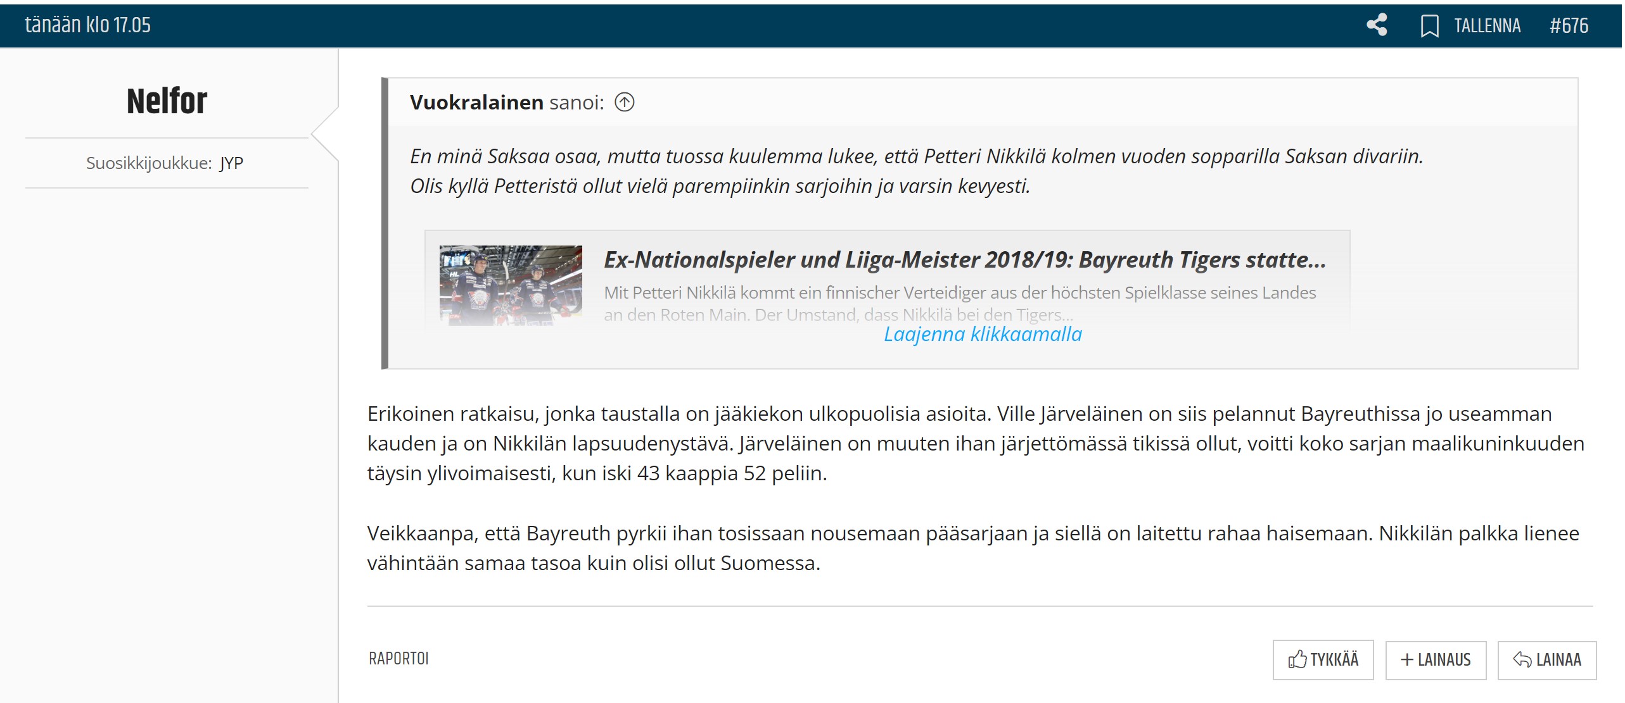The height and width of the screenshot is (703, 1625).
Task: Click the hockey players article thumbnail
Action: coord(511,285)
